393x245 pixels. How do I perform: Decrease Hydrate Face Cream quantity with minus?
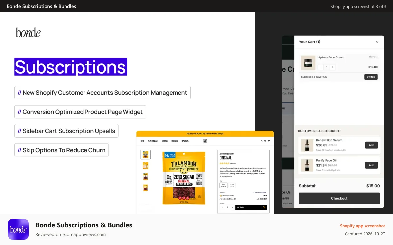(x=320, y=67)
